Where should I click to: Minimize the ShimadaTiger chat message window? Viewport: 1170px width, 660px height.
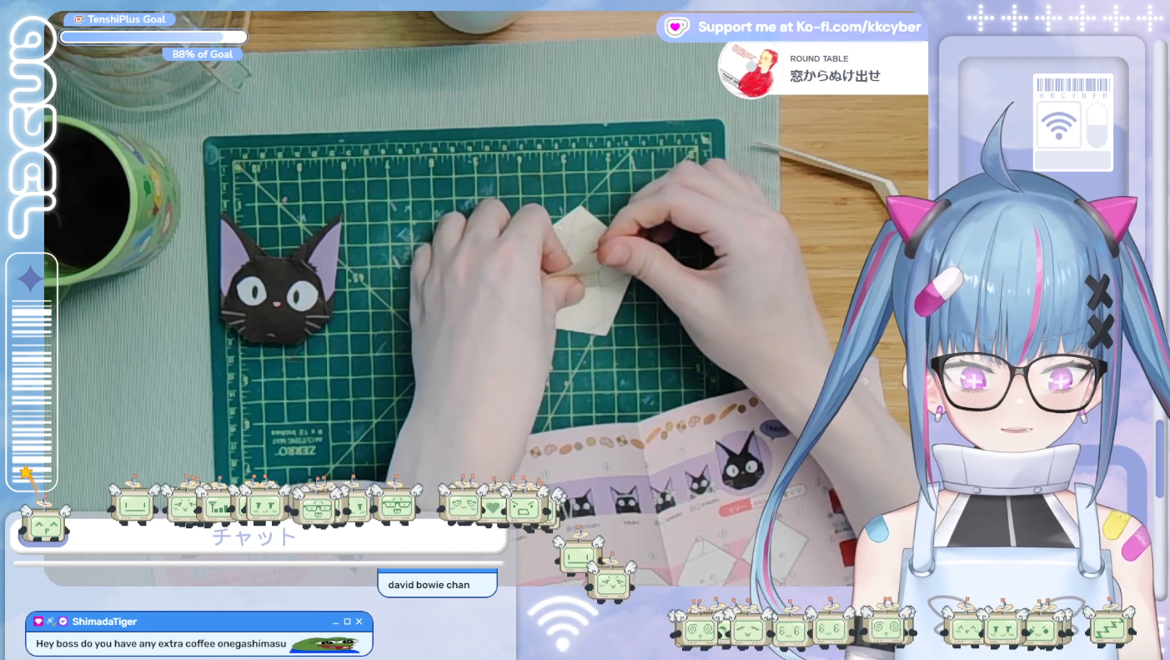336,622
